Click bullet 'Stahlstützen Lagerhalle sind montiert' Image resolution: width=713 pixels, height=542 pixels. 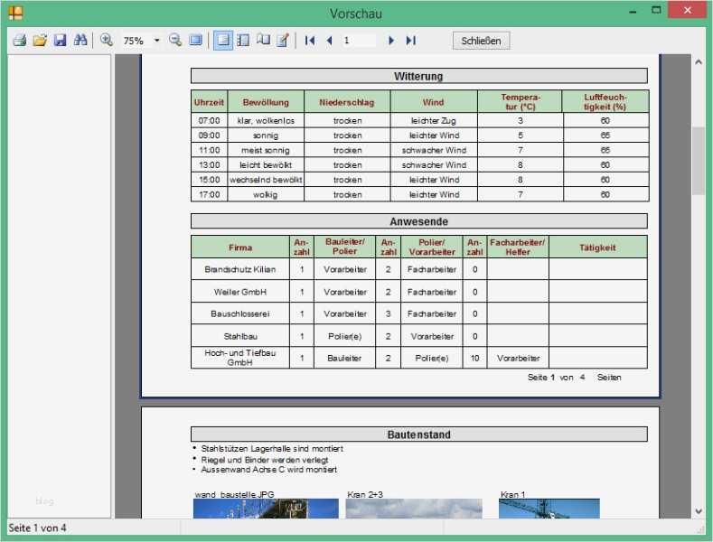coord(272,448)
